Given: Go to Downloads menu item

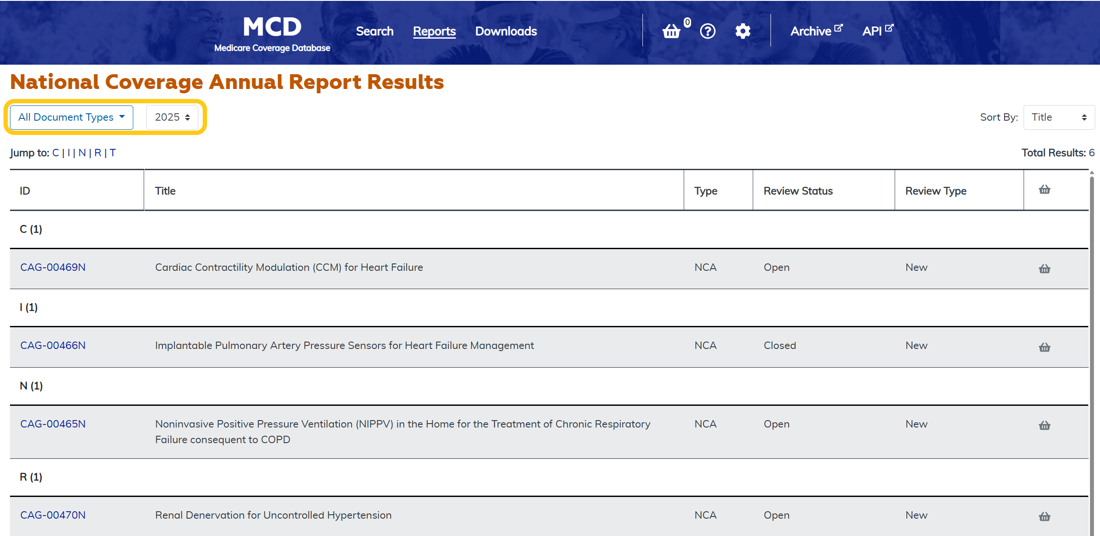Looking at the screenshot, I should coord(506,31).
